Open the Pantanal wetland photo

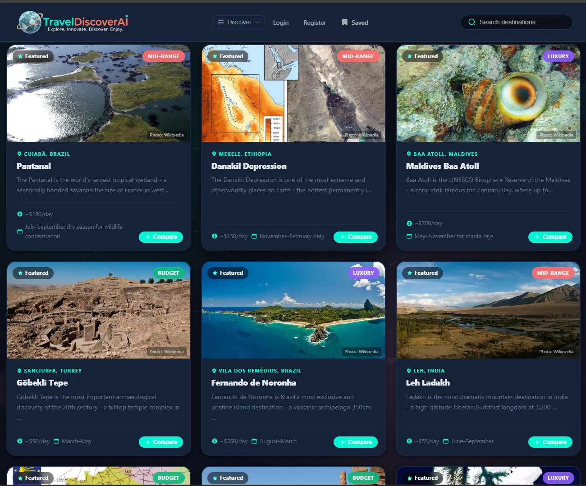click(x=99, y=93)
